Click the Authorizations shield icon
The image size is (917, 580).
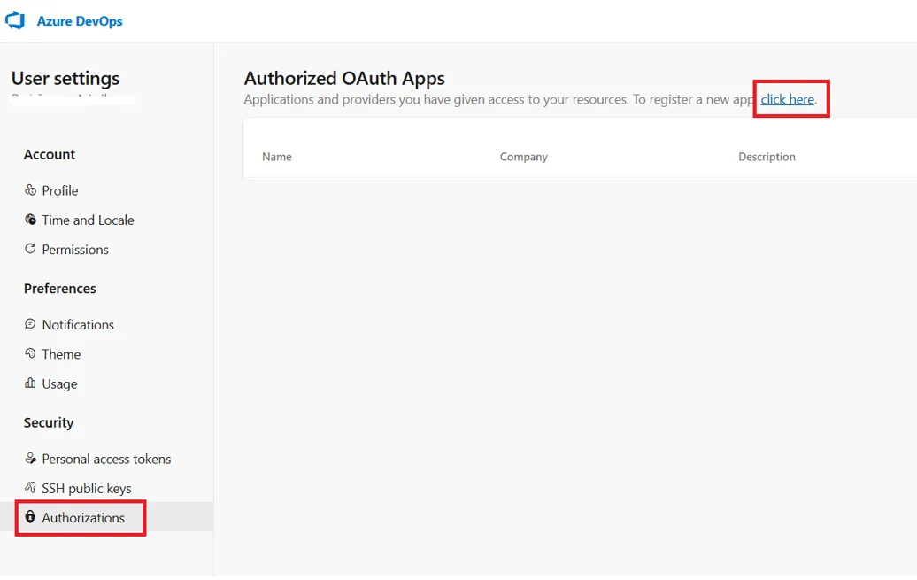[x=29, y=518]
